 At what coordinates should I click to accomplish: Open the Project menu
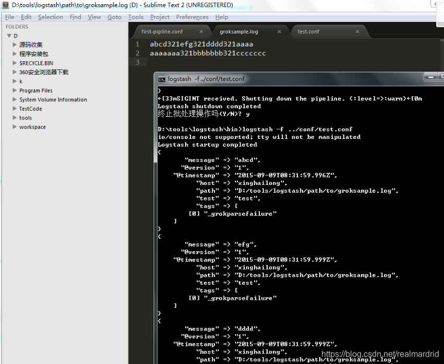coord(160,17)
